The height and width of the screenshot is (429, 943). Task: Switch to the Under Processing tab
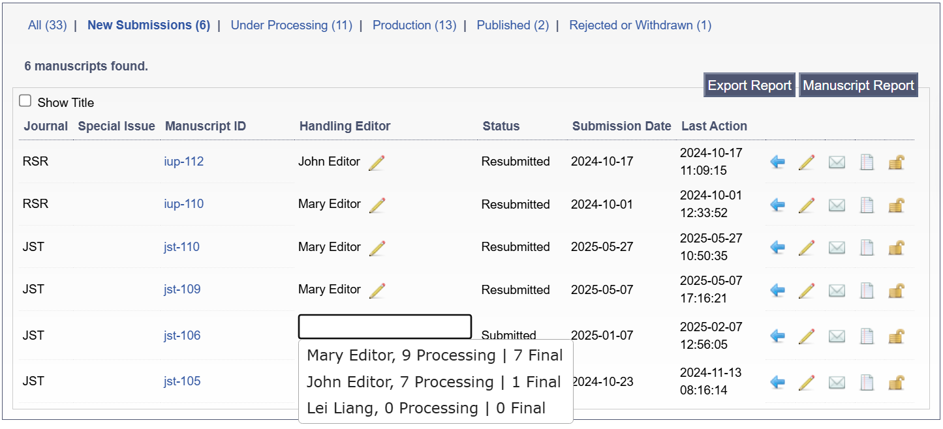pos(291,25)
